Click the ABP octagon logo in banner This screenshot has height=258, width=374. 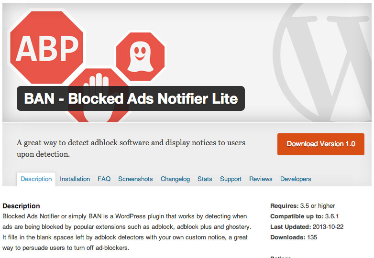click(x=46, y=48)
